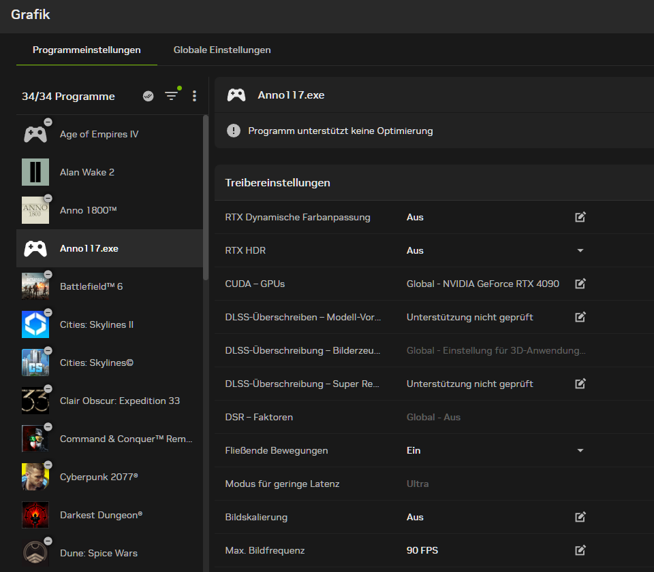
Task: Click the Battlefield 6 game icon
Action: click(x=35, y=286)
